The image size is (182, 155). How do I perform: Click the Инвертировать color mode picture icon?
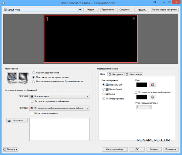tap(107, 98)
